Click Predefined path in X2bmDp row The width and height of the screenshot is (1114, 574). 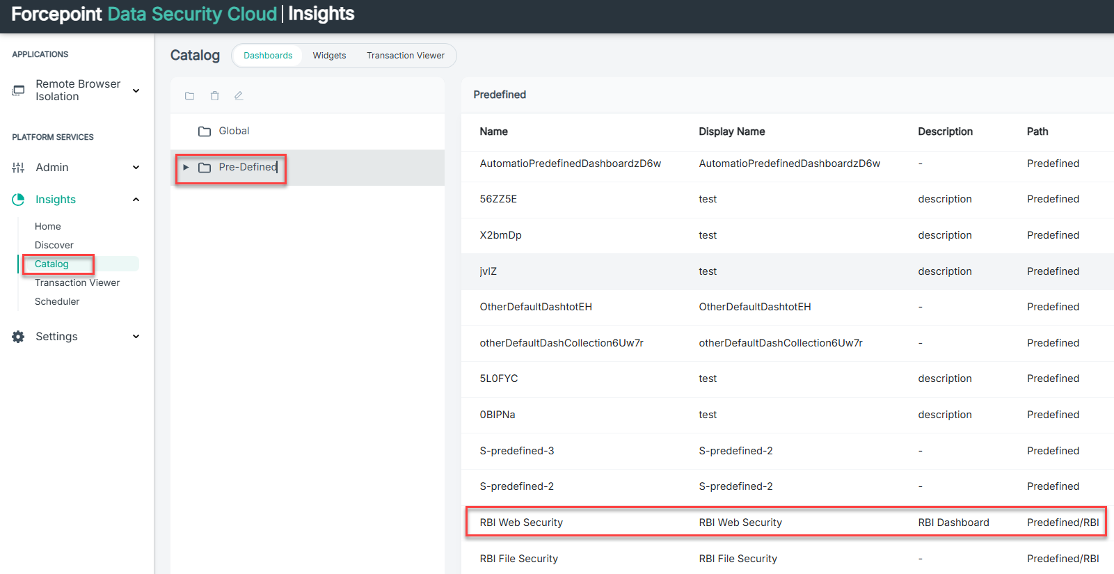(x=1053, y=235)
